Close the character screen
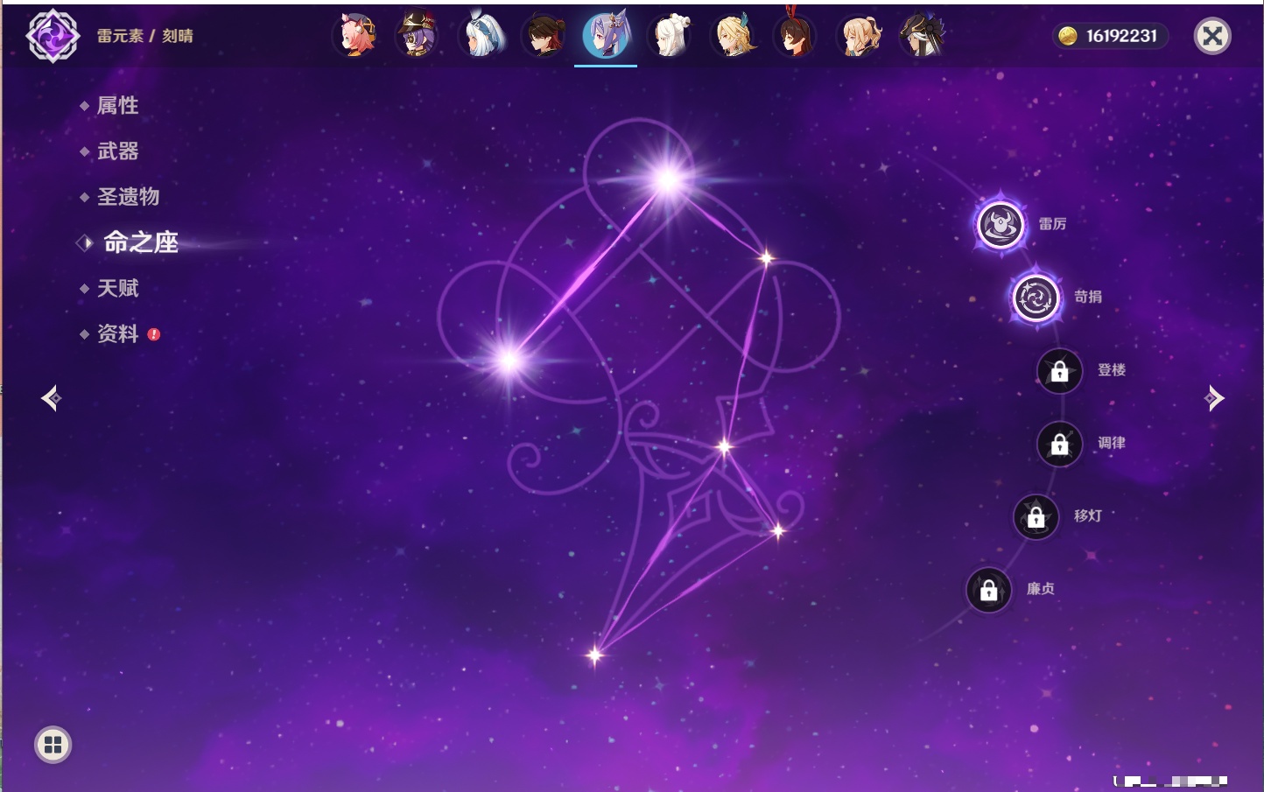 click(x=1212, y=36)
